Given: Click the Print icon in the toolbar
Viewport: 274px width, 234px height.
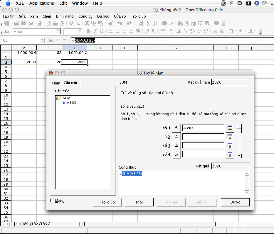Looking at the screenshot, I should (x=55, y=23).
